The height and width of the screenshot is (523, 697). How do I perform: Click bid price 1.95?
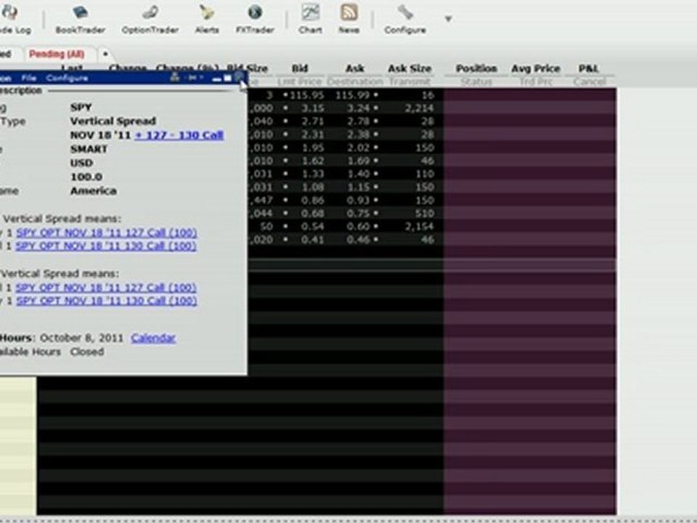click(x=312, y=147)
